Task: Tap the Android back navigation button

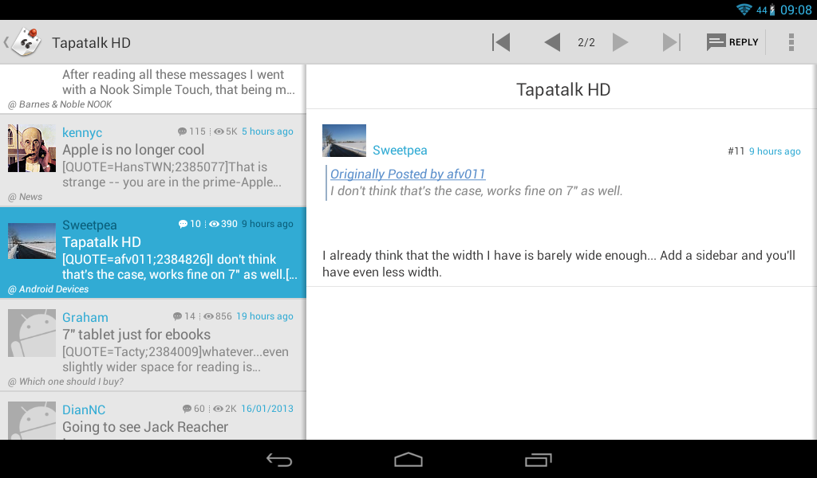Action: [x=279, y=459]
